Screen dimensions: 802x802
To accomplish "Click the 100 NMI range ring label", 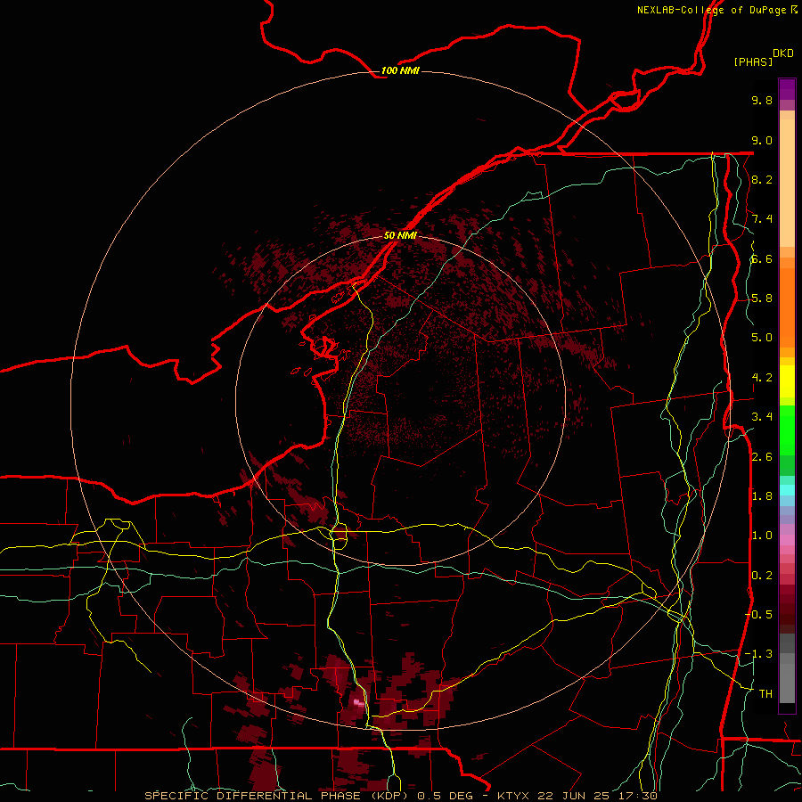I will pyautogui.click(x=400, y=70).
